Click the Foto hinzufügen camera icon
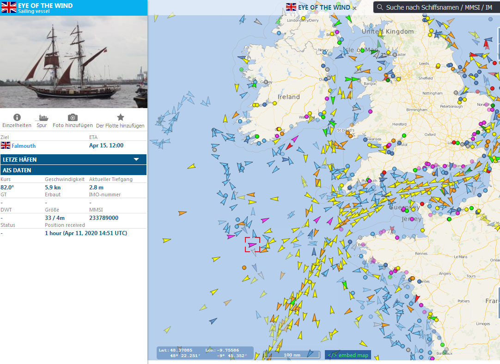The width and height of the screenshot is (500, 364). pyautogui.click(x=73, y=117)
